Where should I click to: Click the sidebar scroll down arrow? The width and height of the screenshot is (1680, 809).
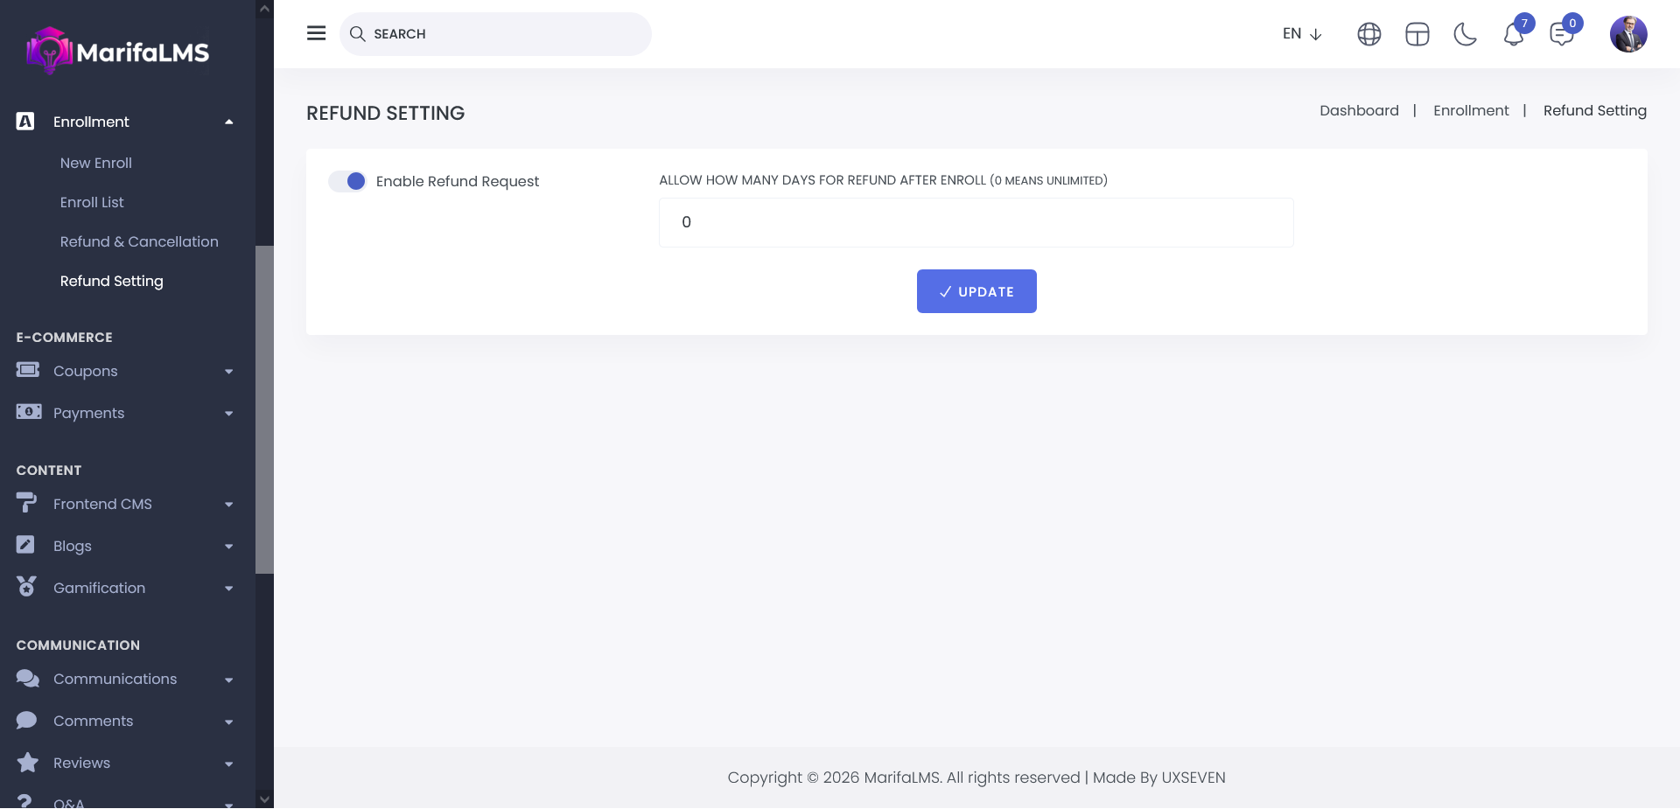click(264, 799)
